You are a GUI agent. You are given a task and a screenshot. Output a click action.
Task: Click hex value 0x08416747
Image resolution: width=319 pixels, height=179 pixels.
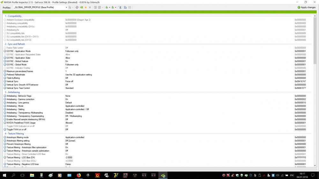pyautogui.click(x=300, y=81)
